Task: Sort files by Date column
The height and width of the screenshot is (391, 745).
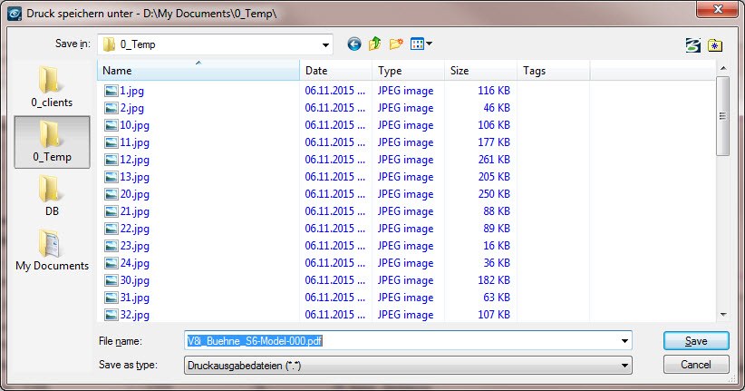Action: click(x=336, y=71)
